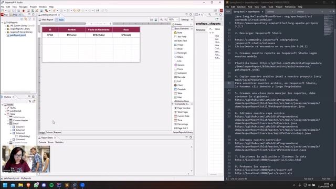
Task: Open File Explorer from the taskbar
Action: (20, 185)
